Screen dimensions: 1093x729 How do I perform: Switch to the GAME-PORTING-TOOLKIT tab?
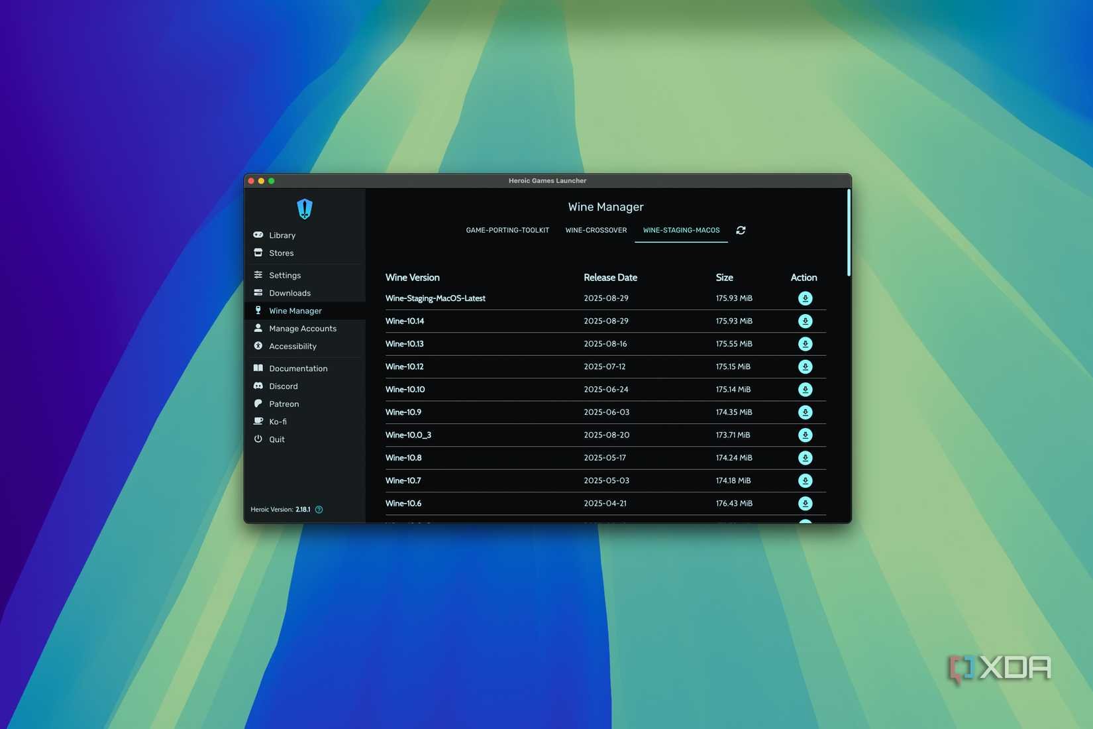507,230
